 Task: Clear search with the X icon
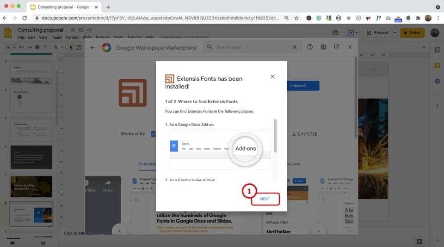[x=295, y=47]
